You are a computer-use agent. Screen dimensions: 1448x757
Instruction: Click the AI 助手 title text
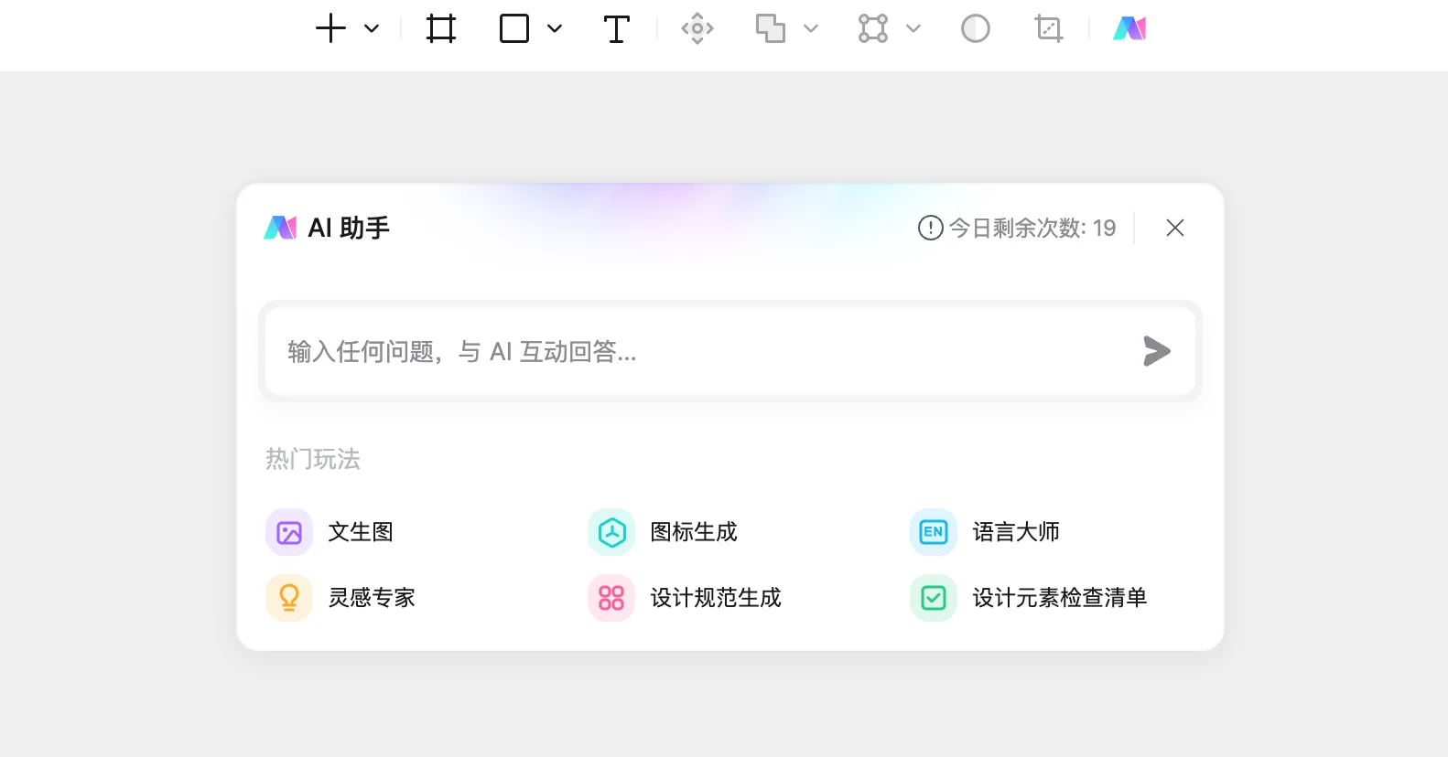[349, 228]
